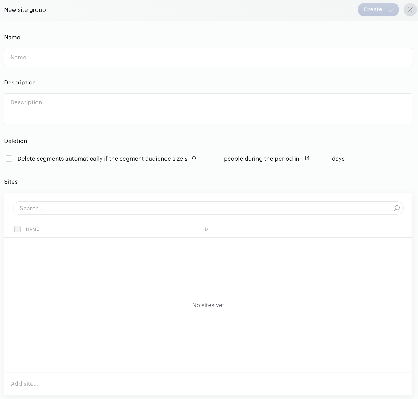Open the Add site... field
418x399 pixels.
(208, 384)
